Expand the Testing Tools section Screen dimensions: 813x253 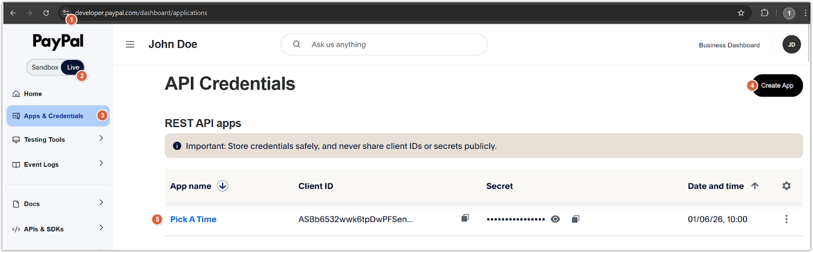[x=101, y=139]
